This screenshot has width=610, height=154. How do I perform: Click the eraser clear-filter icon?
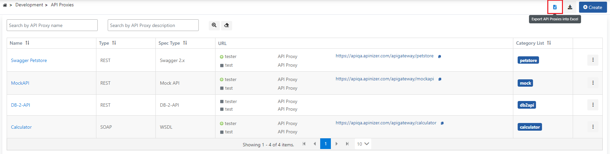point(226,25)
